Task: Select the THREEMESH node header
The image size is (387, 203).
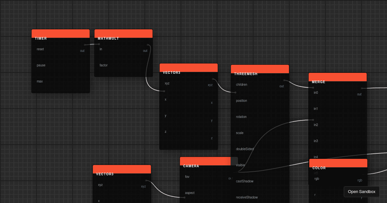Action: pyautogui.click(x=260, y=69)
